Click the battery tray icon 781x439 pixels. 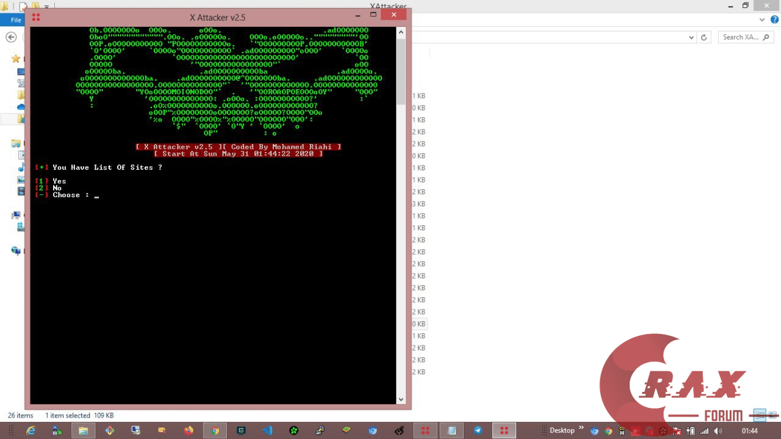tap(691, 430)
